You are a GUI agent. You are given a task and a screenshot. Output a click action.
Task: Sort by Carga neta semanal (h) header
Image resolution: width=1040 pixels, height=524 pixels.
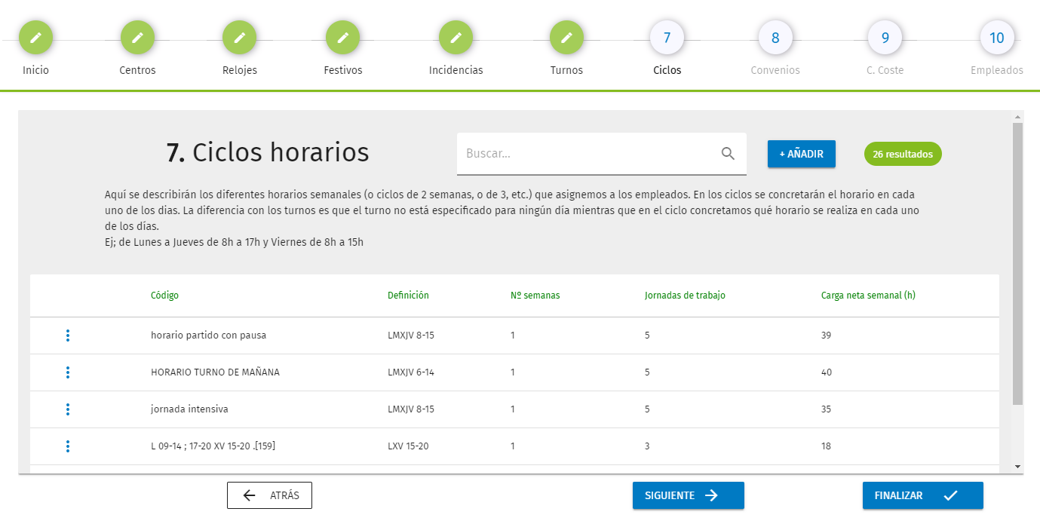tap(868, 296)
